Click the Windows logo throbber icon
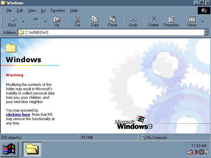 click(x=204, y=11)
